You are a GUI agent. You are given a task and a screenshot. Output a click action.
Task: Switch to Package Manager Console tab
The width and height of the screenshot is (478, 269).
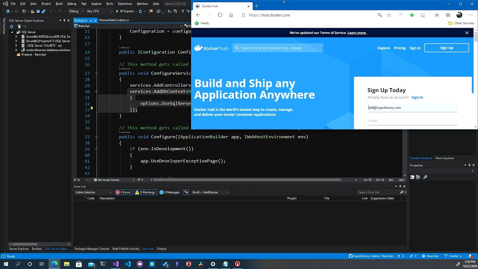pos(92,249)
